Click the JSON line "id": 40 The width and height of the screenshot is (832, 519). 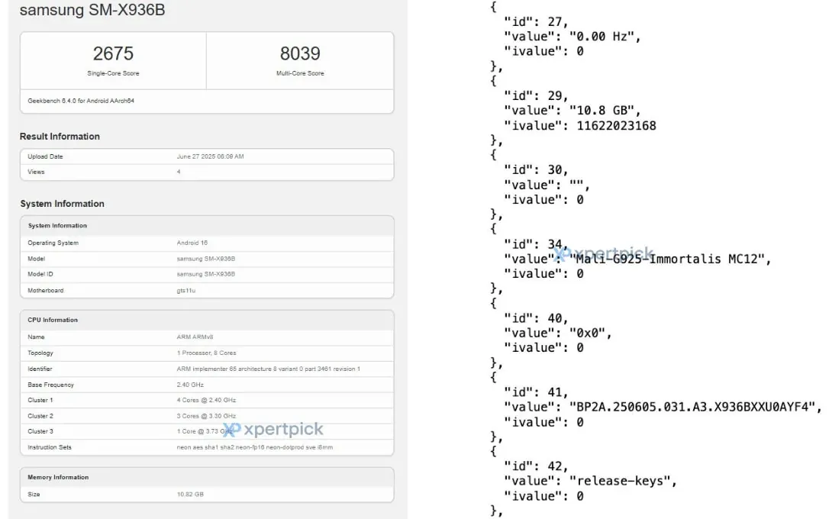[x=536, y=318]
